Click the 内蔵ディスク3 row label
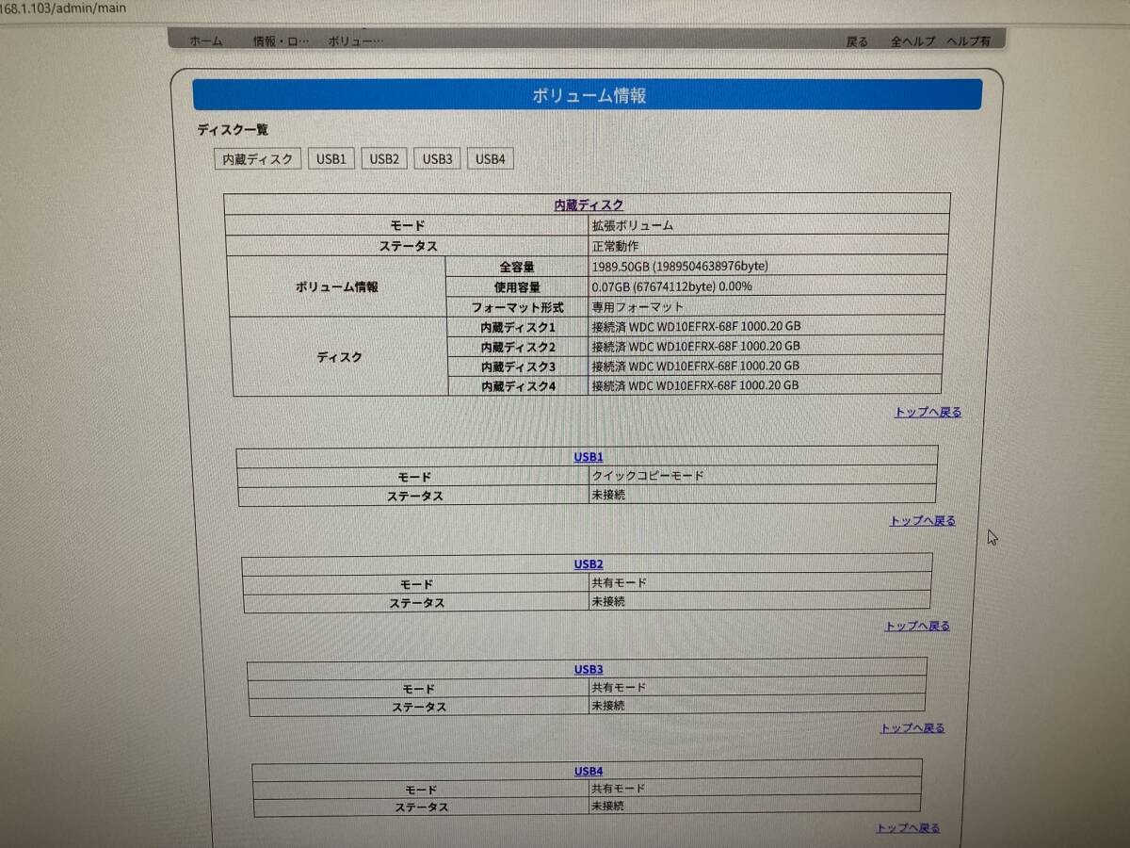This screenshot has height=848, width=1130. (x=518, y=366)
